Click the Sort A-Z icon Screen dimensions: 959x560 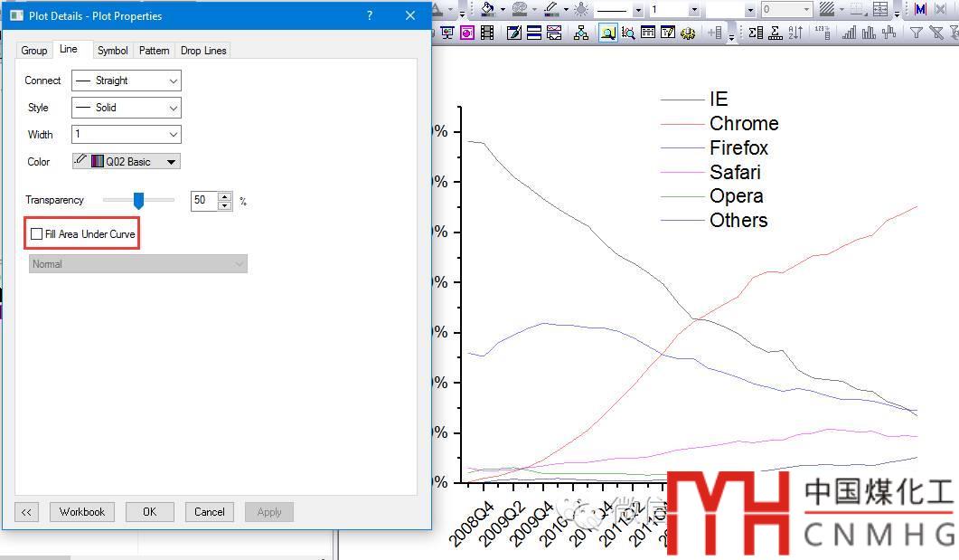pyautogui.click(x=795, y=33)
